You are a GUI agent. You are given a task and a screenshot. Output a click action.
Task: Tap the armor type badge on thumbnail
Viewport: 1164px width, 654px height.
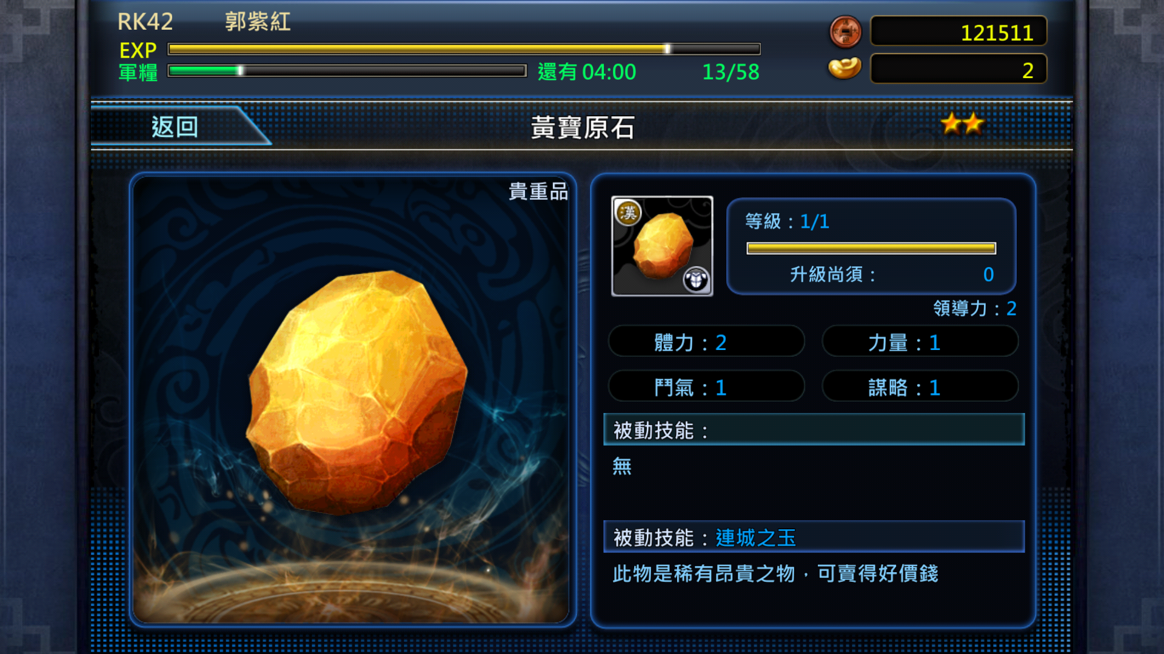pyautogui.click(x=696, y=280)
